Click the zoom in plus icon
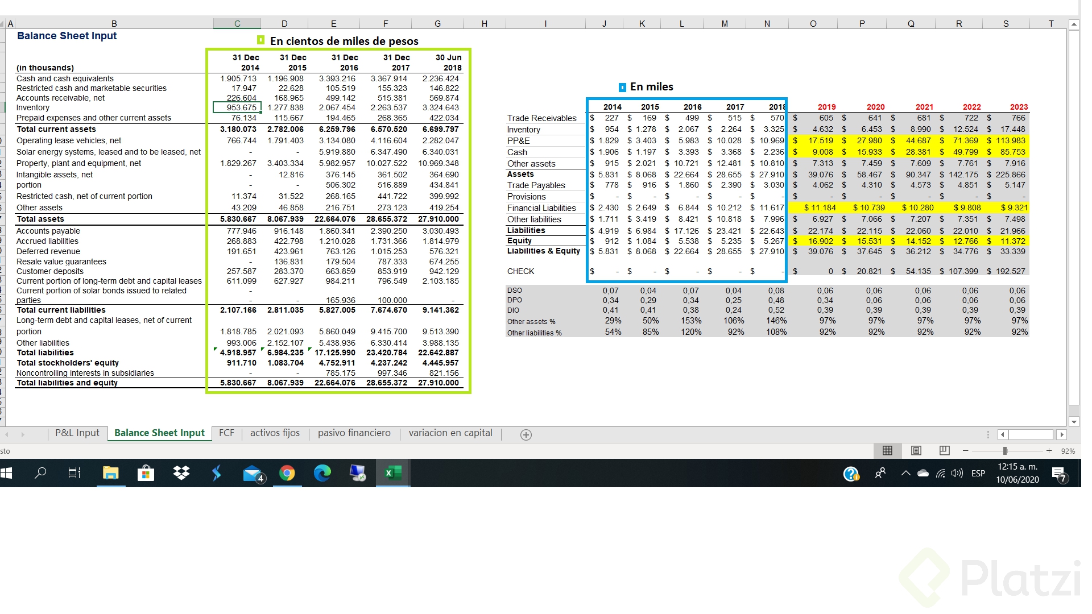Viewport: 1092px width, 614px height. click(1049, 451)
